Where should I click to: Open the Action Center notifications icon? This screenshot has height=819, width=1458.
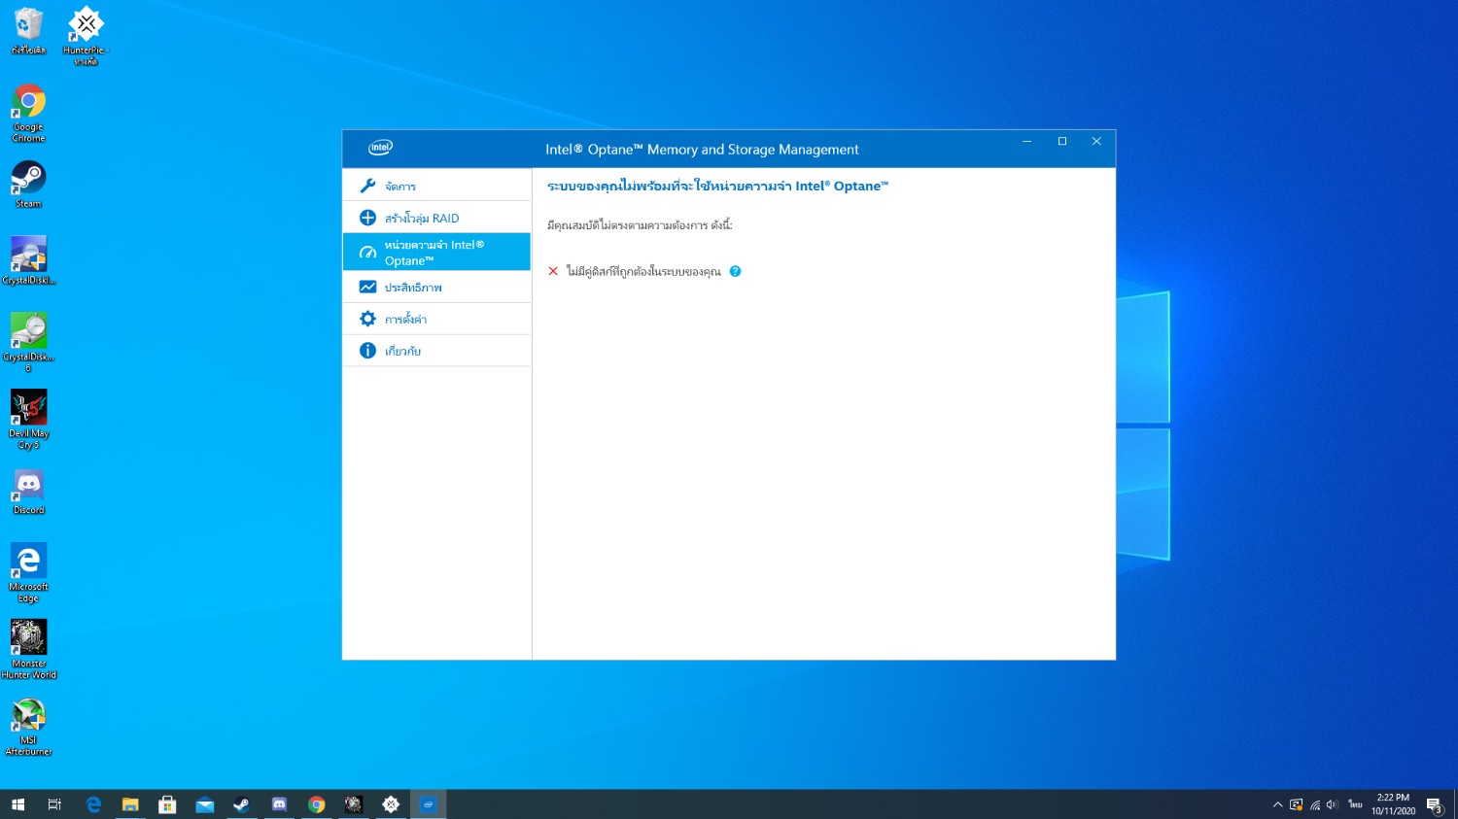pos(1434,804)
